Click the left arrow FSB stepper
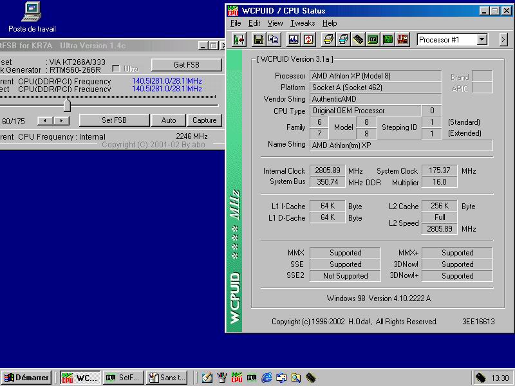The width and height of the screenshot is (515, 386). coord(45,121)
